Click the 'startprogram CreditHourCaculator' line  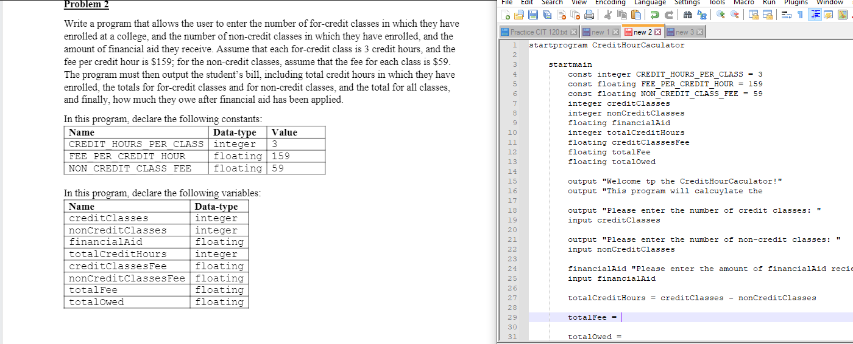click(607, 45)
